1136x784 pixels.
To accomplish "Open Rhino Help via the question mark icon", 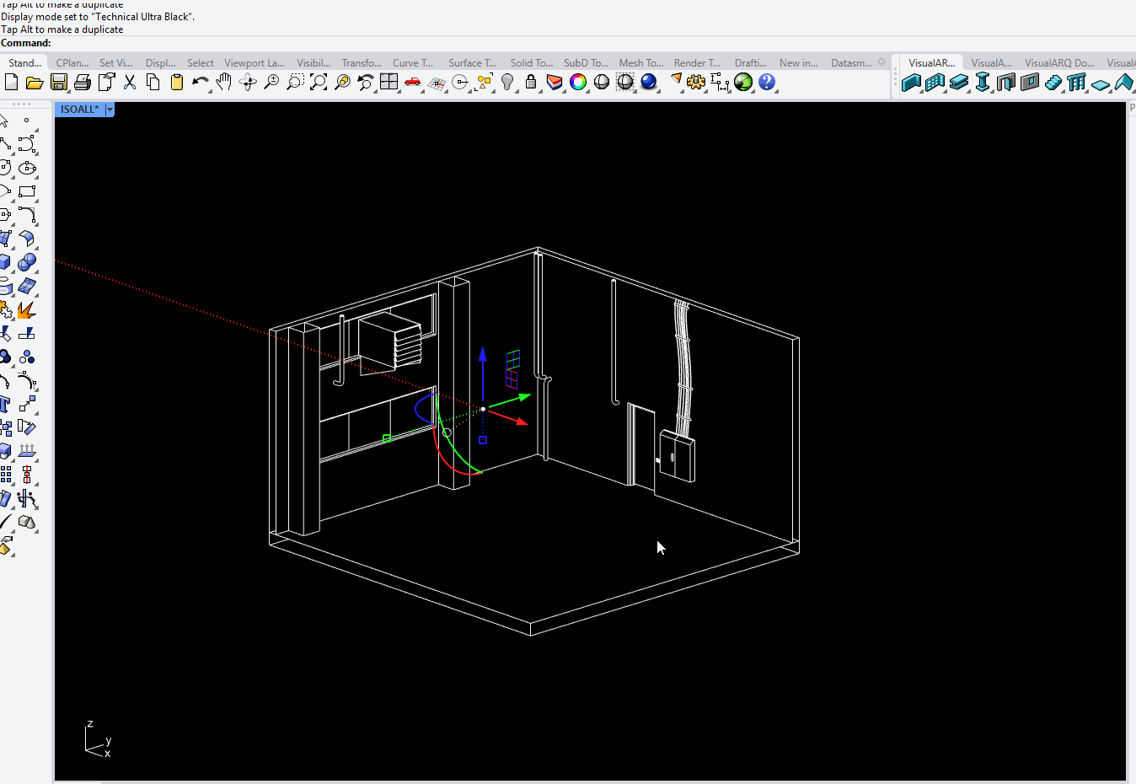I will 768,82.
